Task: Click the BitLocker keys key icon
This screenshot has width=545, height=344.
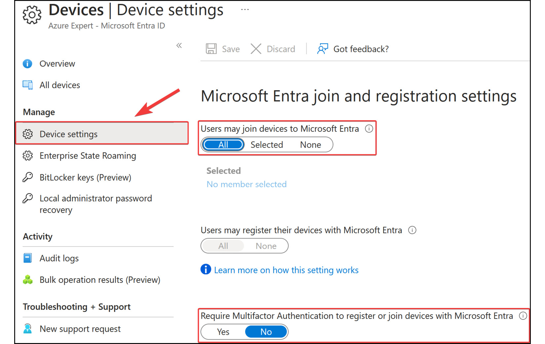Action: pos(28,177)
